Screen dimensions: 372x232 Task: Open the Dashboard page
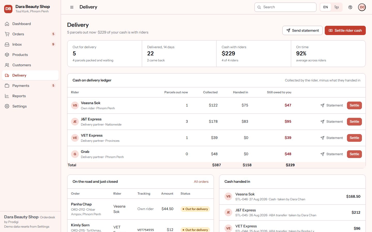pyautogui.click(x=30, y=24)
